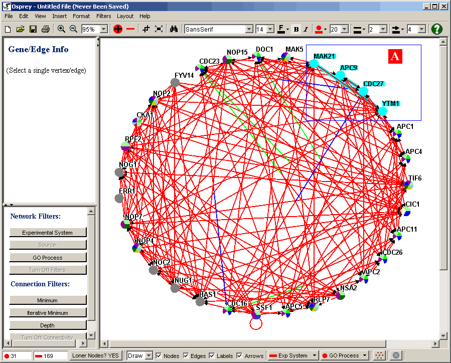Select the TIF6 node in the graph
This screenshot has width=451, height=363.
409,186
